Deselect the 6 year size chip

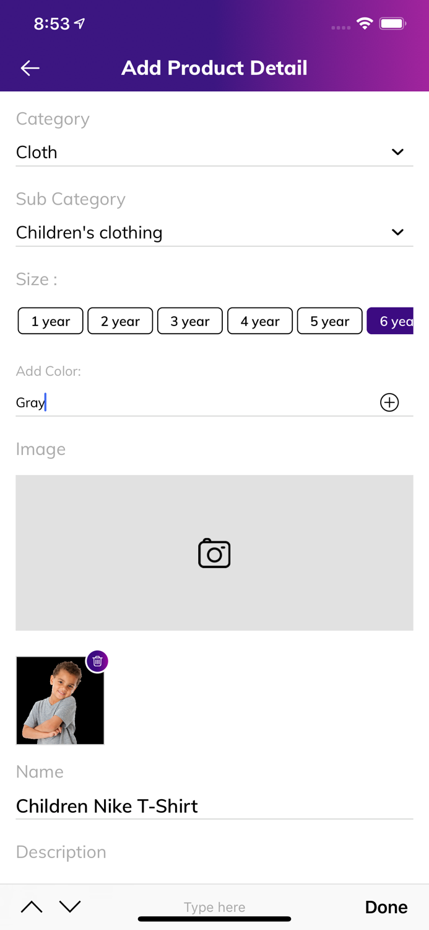pos(391,321)
